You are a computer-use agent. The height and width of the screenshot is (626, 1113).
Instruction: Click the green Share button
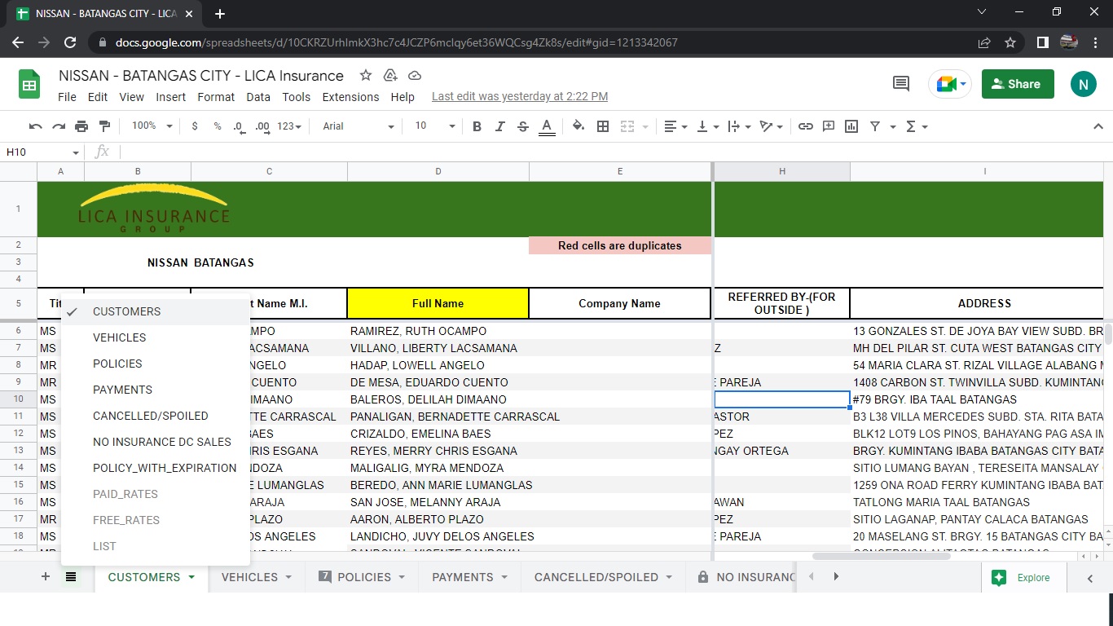coord(1018,84)
